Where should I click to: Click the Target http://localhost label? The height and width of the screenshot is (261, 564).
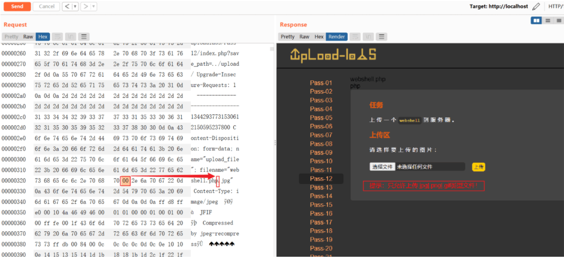click(498, 6)
